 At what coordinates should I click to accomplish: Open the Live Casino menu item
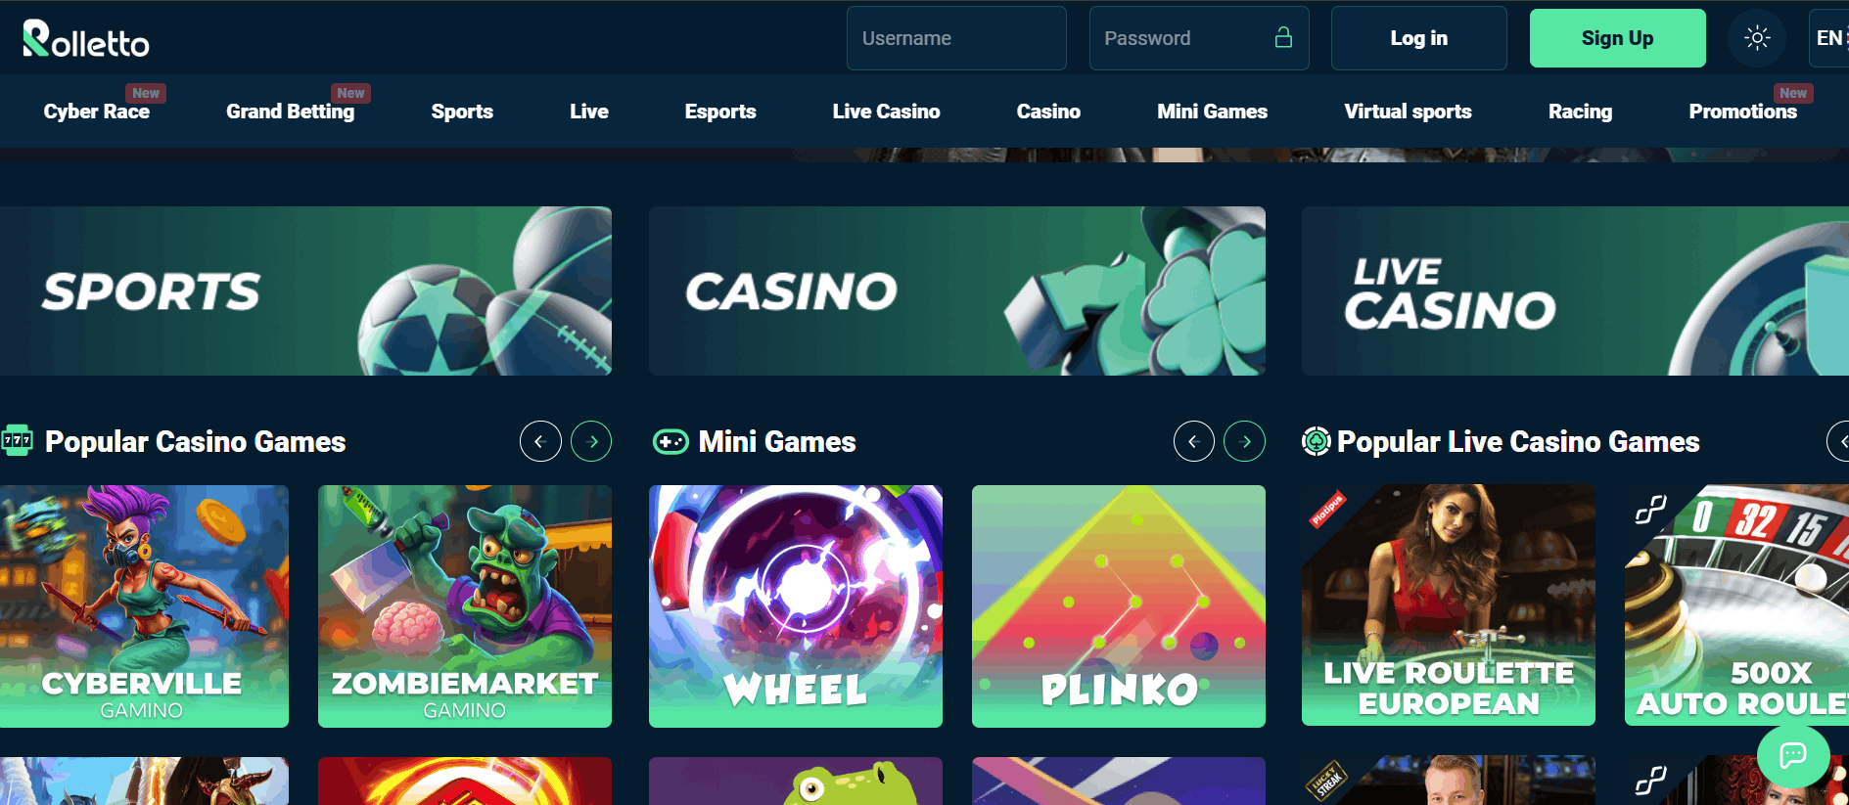click(x=886, y=112)
